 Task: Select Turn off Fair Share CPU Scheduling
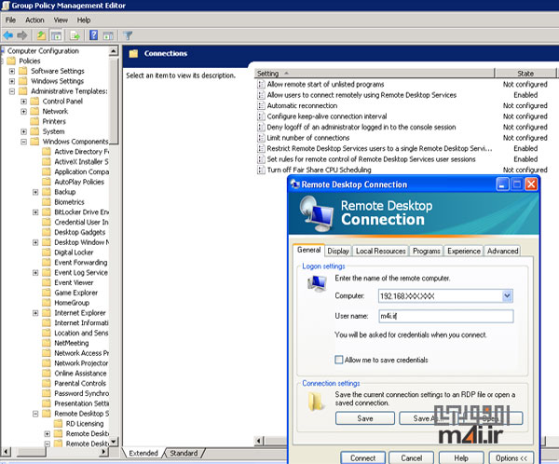click(x=319, y=170)
